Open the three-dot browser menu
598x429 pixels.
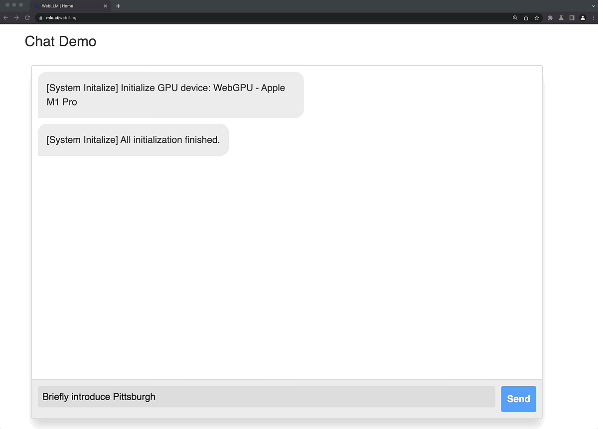(593, 17)
